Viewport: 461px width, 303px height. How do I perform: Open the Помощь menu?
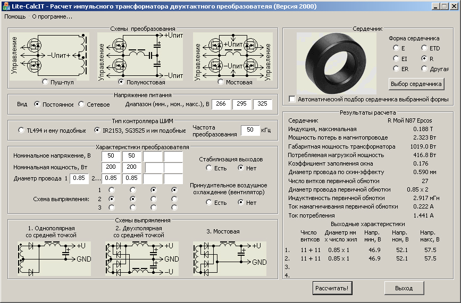(15, 17)
